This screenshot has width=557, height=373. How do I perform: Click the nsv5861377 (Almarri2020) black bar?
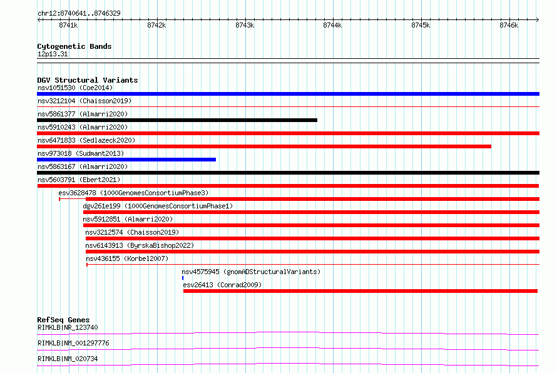[x=177, y=120]
